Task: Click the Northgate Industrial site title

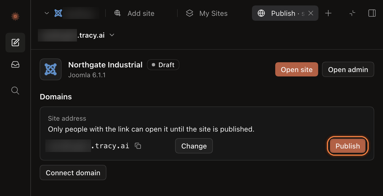Action: tap(105, 65)
